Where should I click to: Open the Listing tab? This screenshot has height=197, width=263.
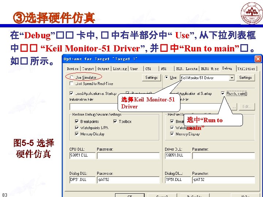pos(120,69)
